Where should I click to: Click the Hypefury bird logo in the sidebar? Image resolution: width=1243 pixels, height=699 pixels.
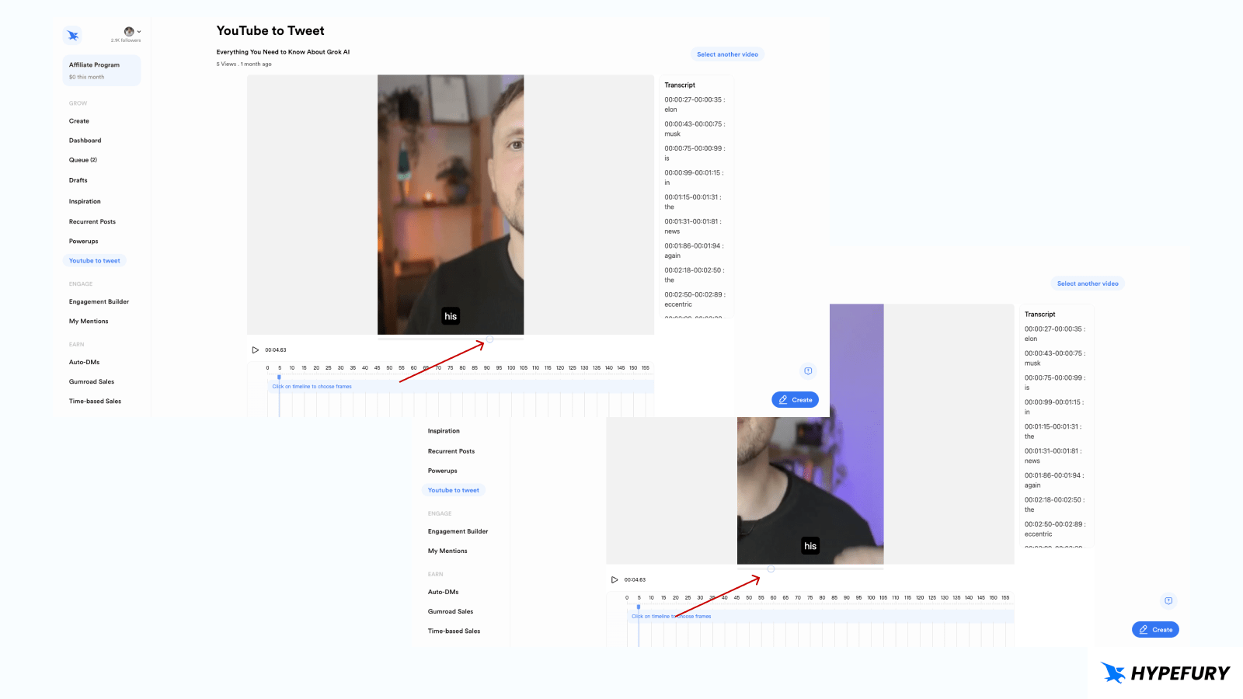pyautogui.click(x=72, y=35)
